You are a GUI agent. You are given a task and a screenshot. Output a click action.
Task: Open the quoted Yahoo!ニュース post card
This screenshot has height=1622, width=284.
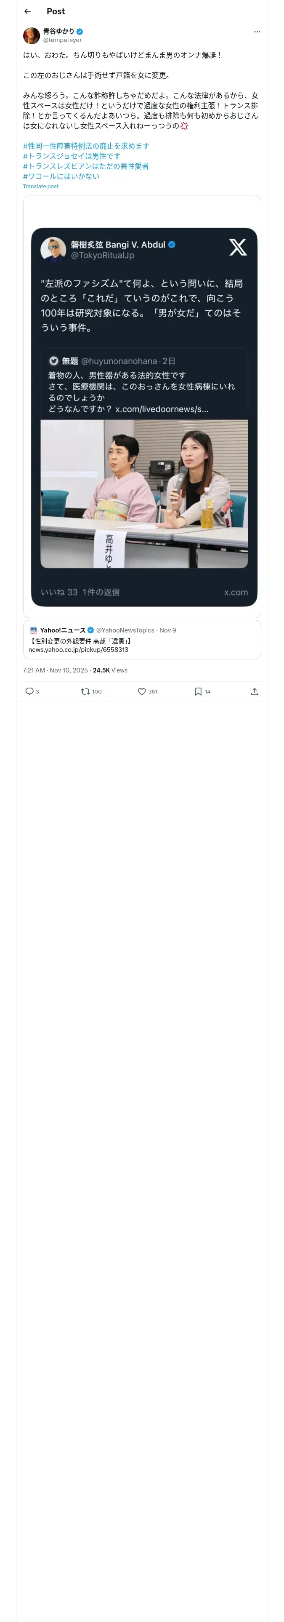tap(142, 640)
